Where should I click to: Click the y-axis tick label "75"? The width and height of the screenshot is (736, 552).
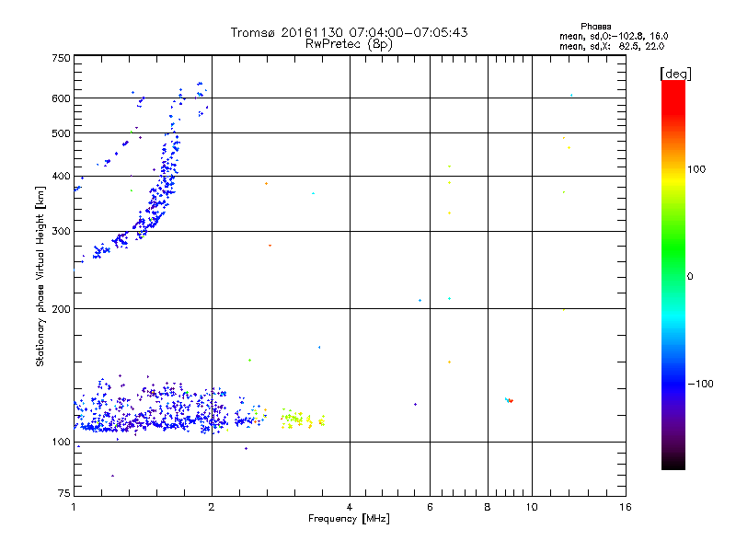tap(64, 493)
